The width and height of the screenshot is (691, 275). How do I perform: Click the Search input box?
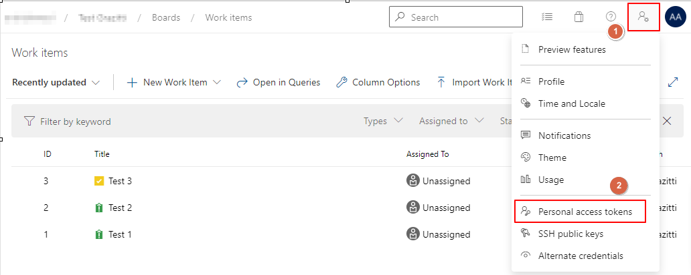[462, 17]
